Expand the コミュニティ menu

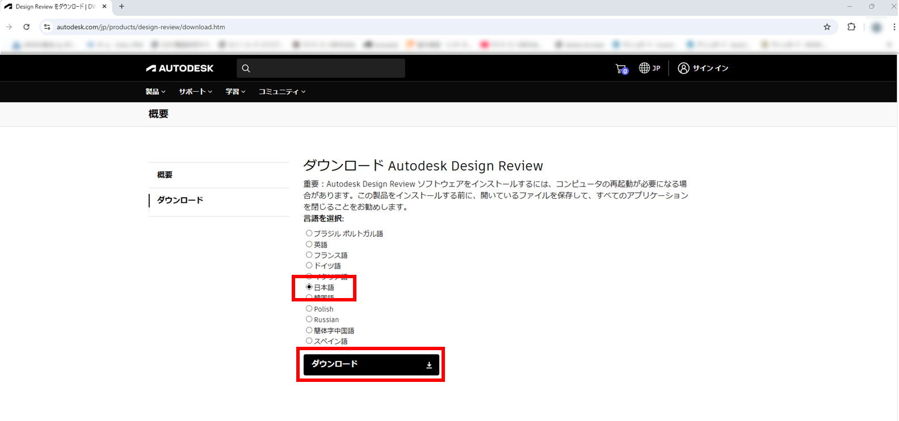(x=282, y=92)
